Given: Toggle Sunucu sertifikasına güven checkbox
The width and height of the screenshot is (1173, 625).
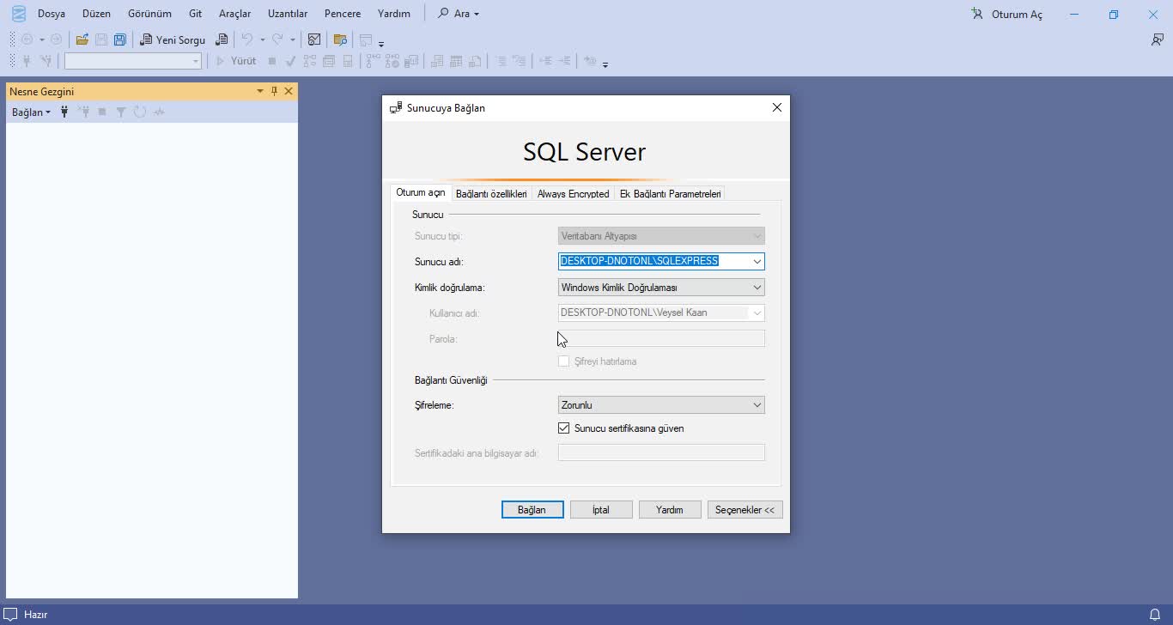Looking at the screenshot, I should (x=564, y=428).
